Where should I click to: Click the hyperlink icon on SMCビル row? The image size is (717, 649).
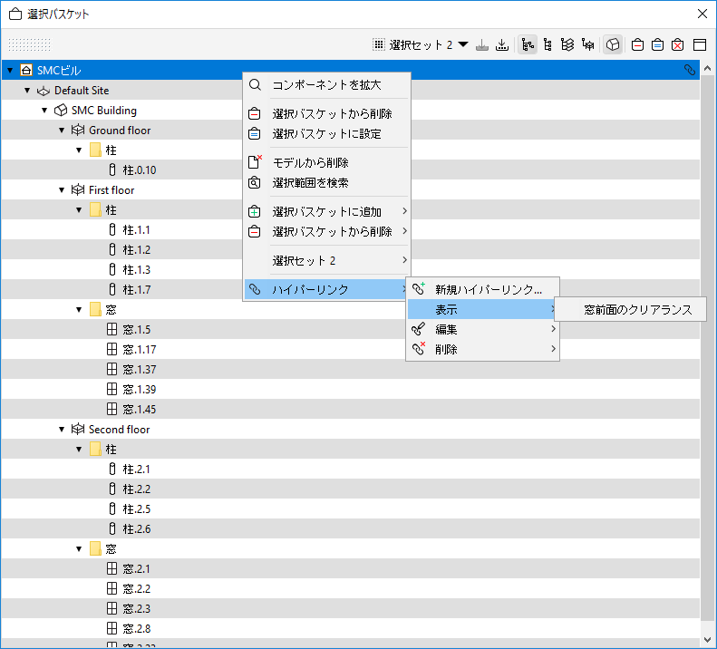point(690,70)
